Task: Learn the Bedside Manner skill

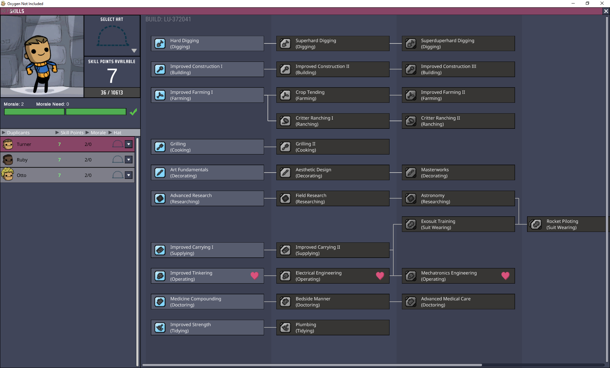Action: (x=333, y=302)
